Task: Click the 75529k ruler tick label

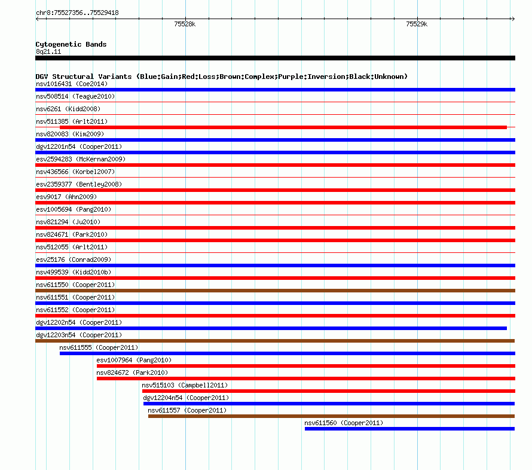Action: coord(417,24)
